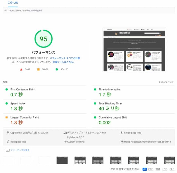Open the パフォーマンス スコアの計算 link

click(x=65, y=58)
